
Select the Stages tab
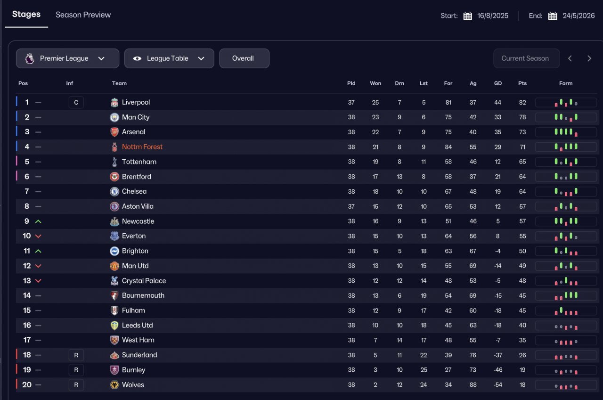point(26,14)
